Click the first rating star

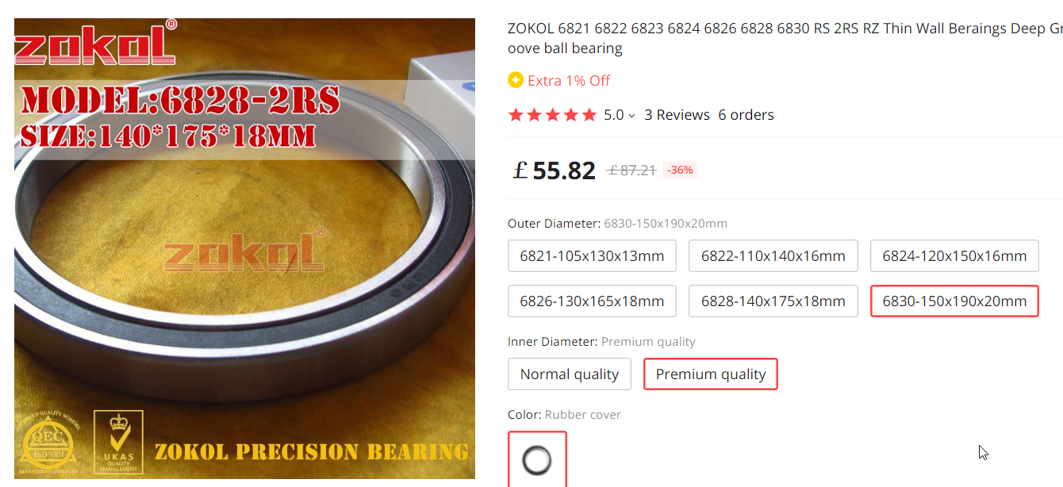[516, 115]
